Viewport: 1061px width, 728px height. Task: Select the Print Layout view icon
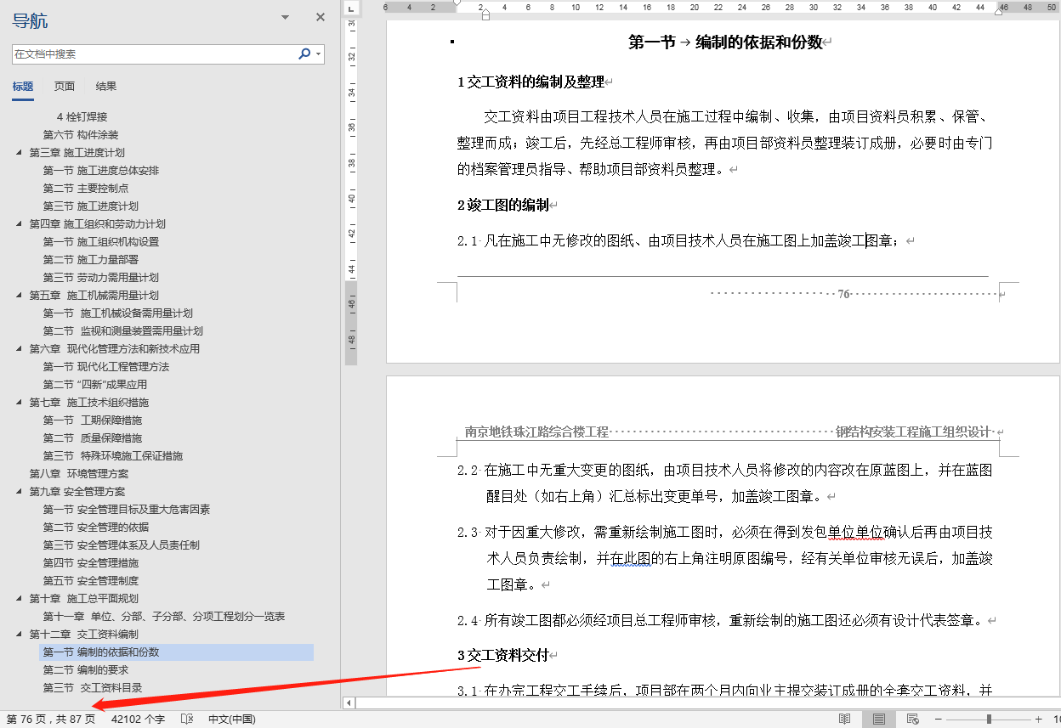click(x=879, y=718)
